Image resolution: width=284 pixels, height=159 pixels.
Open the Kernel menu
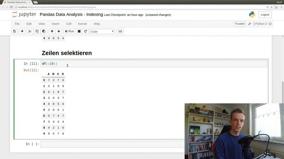[x=83, y=24]
